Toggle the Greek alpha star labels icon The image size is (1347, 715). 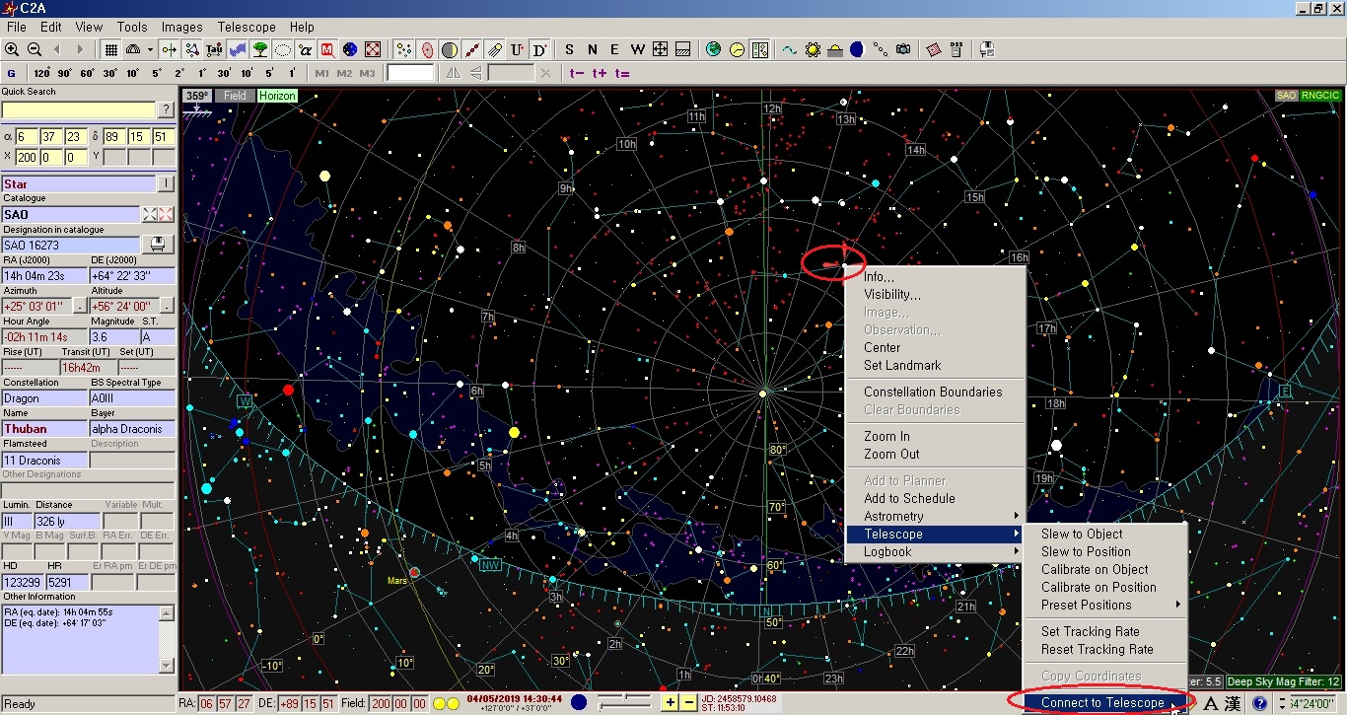point(306,49)
